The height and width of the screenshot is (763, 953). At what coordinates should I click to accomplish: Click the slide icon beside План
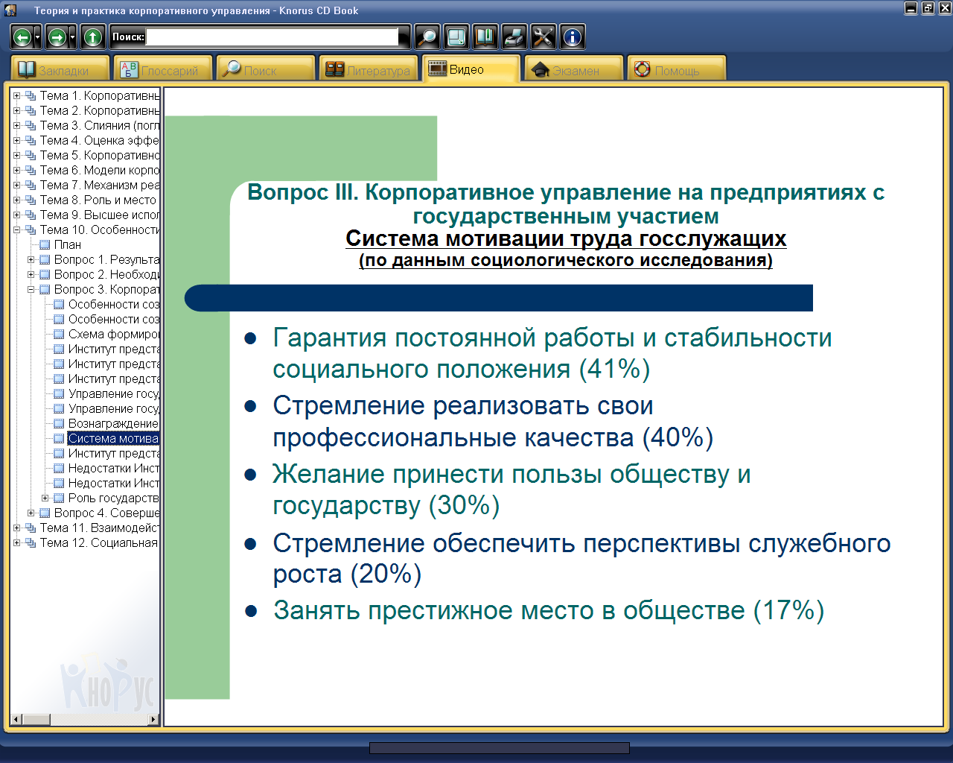pos(45,244)
